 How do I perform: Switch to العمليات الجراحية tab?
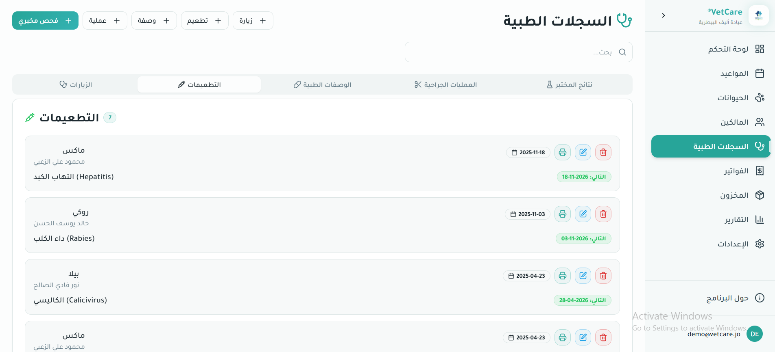[446, 84]
